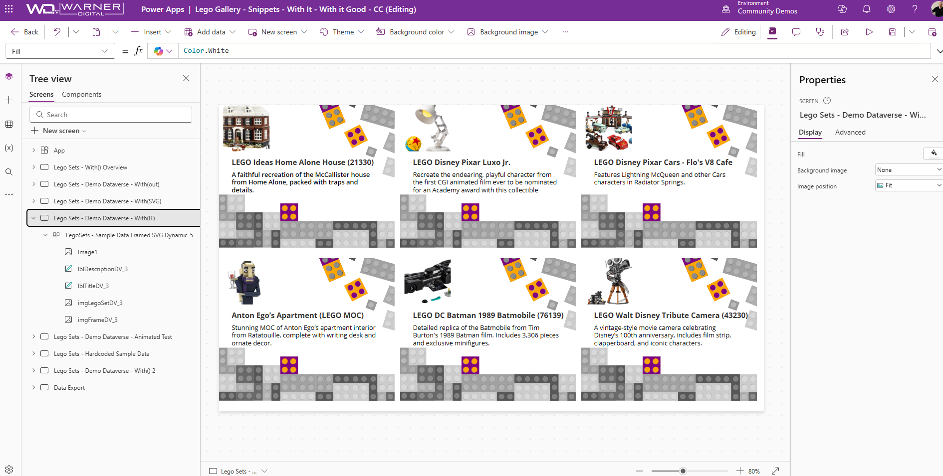Image resolution: width=943 pixels, height=476 pixels.
Task: Click the zoom in plus icon
Action: 740,471
